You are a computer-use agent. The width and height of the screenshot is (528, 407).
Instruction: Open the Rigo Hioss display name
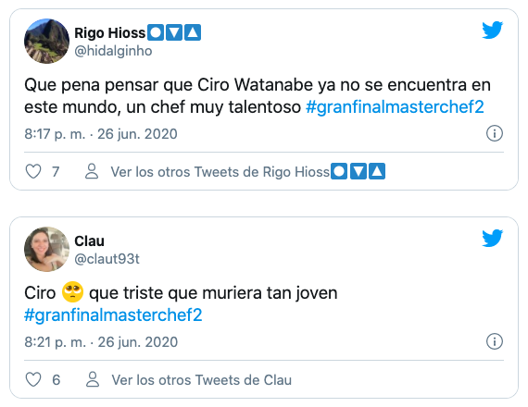pos(137,33)
